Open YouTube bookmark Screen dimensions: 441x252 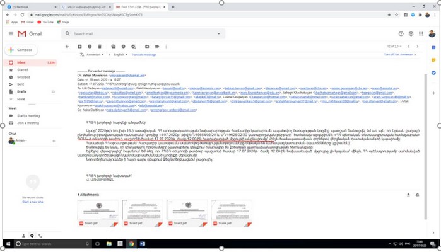point(45,22)
